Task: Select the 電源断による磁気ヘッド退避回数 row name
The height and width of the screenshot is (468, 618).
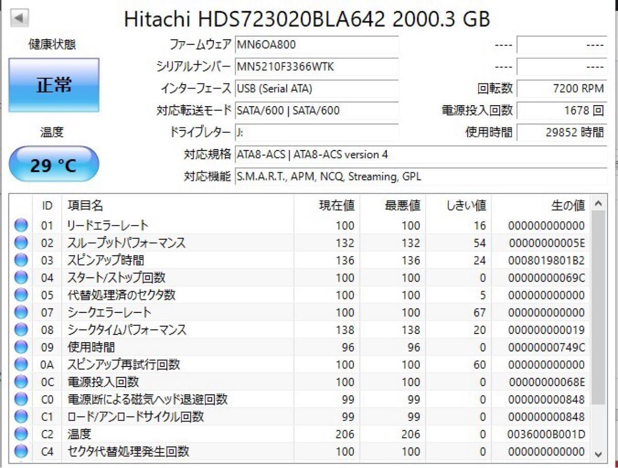Action: pyautogui.click(x=148, y=399)
